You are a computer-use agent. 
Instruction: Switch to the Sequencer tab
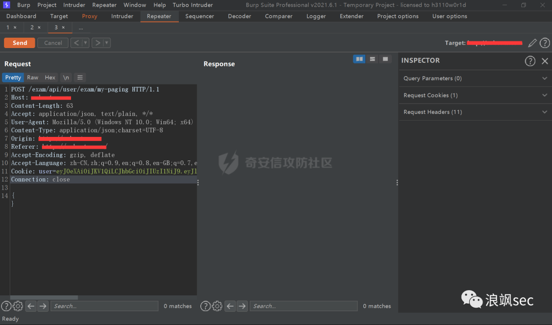click(x=200, y=16)
